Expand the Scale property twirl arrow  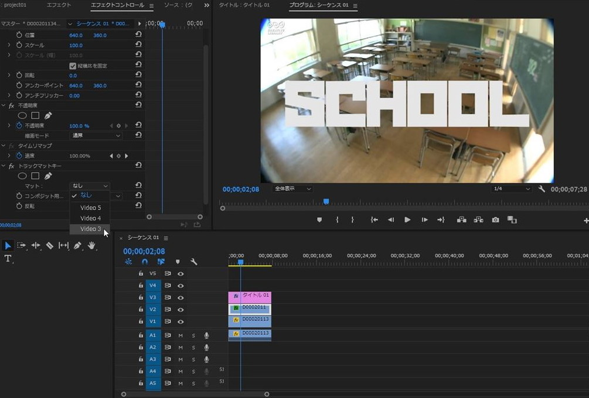click(9, 45)
